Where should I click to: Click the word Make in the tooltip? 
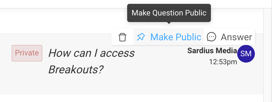click(141, 13)
